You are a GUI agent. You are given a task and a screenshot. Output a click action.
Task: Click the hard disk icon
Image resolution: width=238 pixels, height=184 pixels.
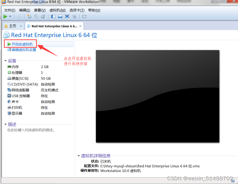coord(9,78)
